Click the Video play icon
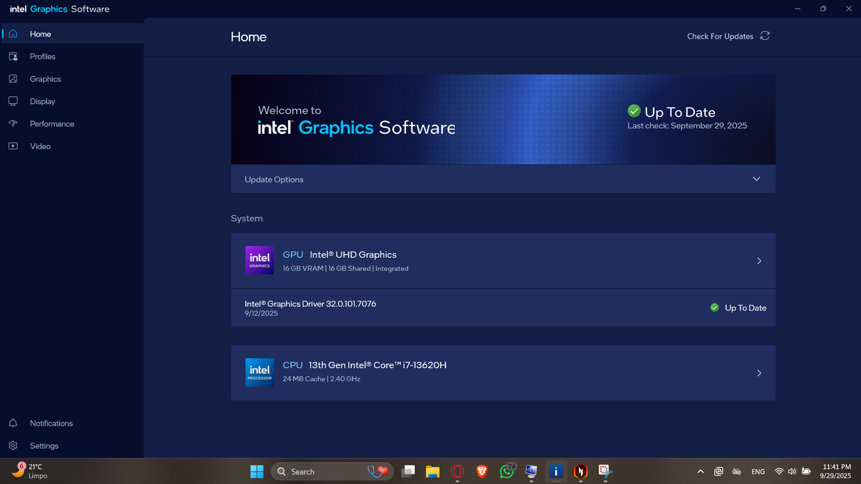The height and width of the screenshot is (484, 861). click(x=13, y=146)
